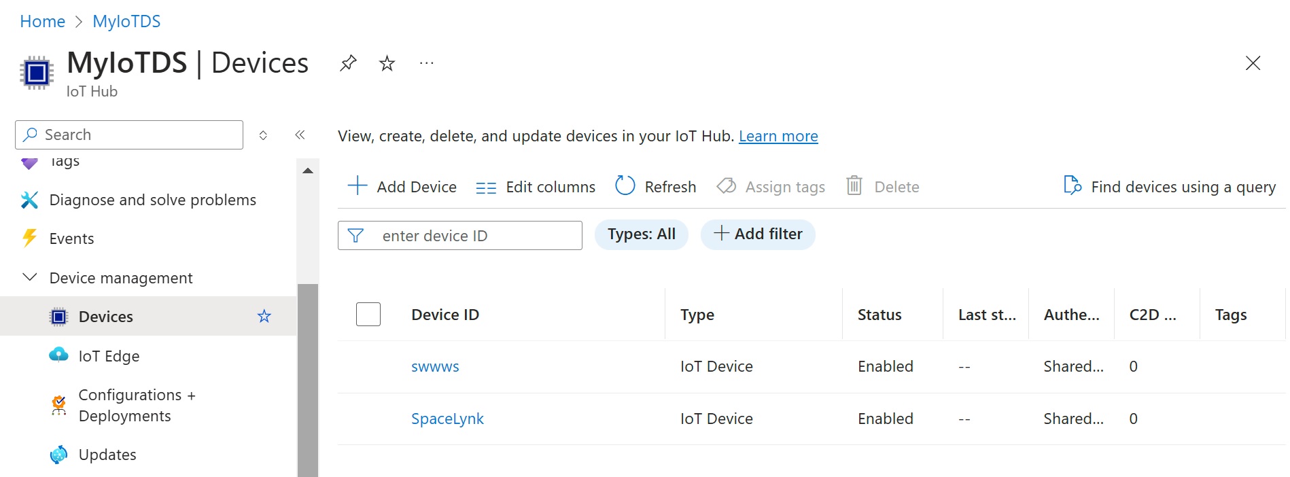Favorite the Devices sidebar item star
The height and width of the screenshot is (477, 1290).
(x=264, y=316)
